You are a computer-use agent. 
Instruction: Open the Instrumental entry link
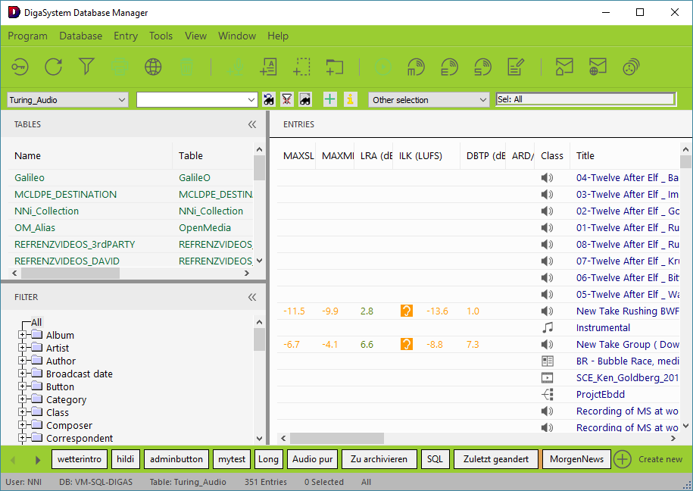click(603, 327)
